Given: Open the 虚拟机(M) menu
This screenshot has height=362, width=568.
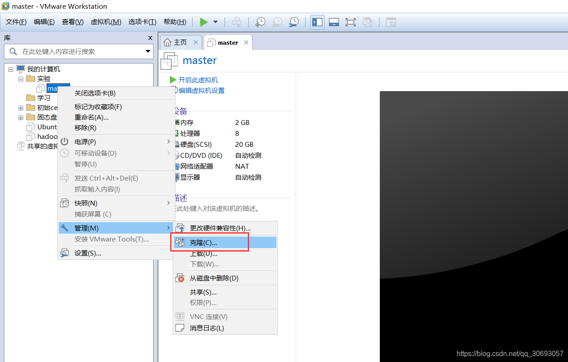Looking at the screenshot, I should coord(106,22).
